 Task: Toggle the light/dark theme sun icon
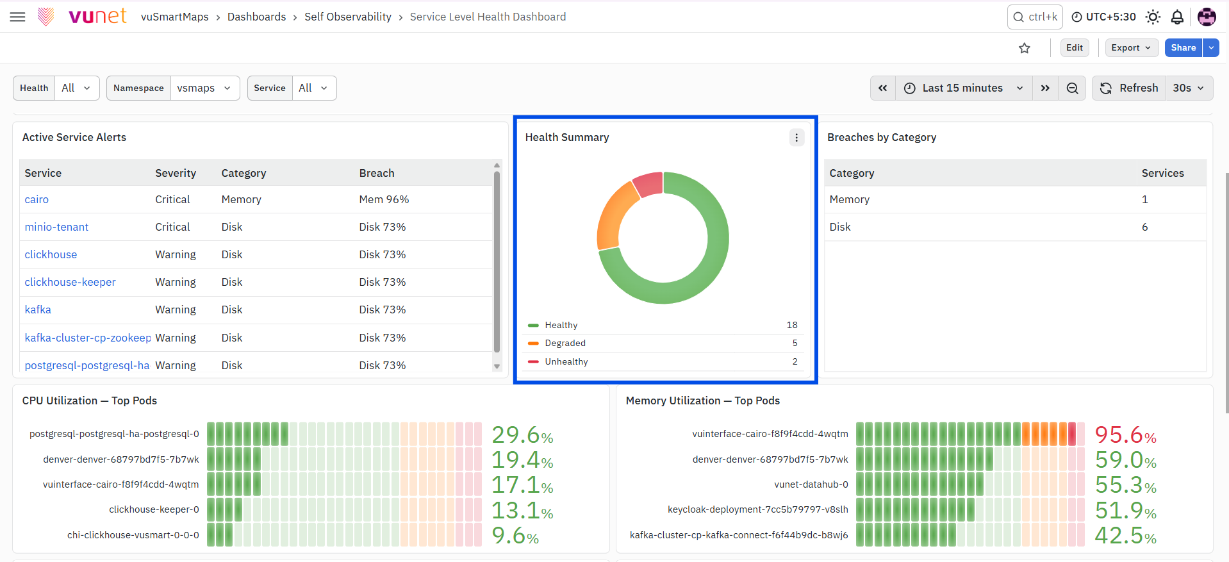[x=1153, y=17]
